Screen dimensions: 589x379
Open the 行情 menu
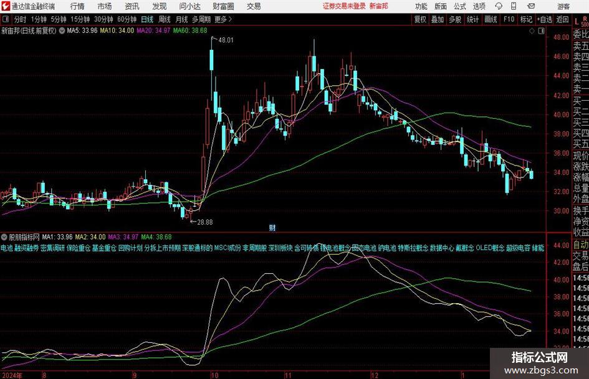[77, 6]
